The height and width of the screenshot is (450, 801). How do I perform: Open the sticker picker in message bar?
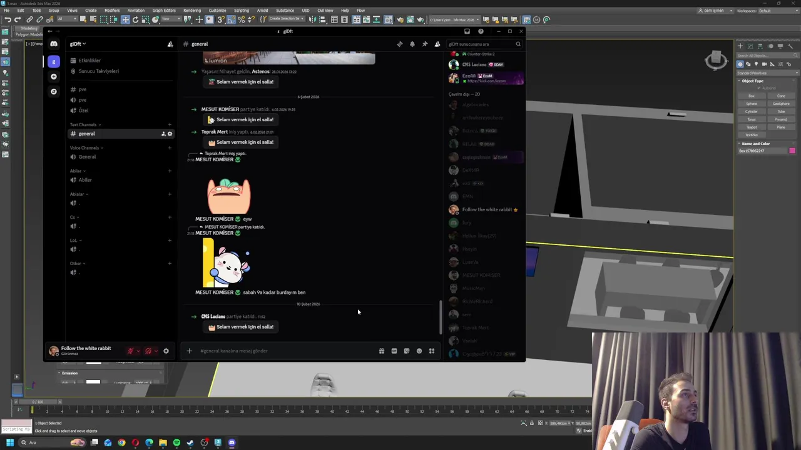coord(406,351)
